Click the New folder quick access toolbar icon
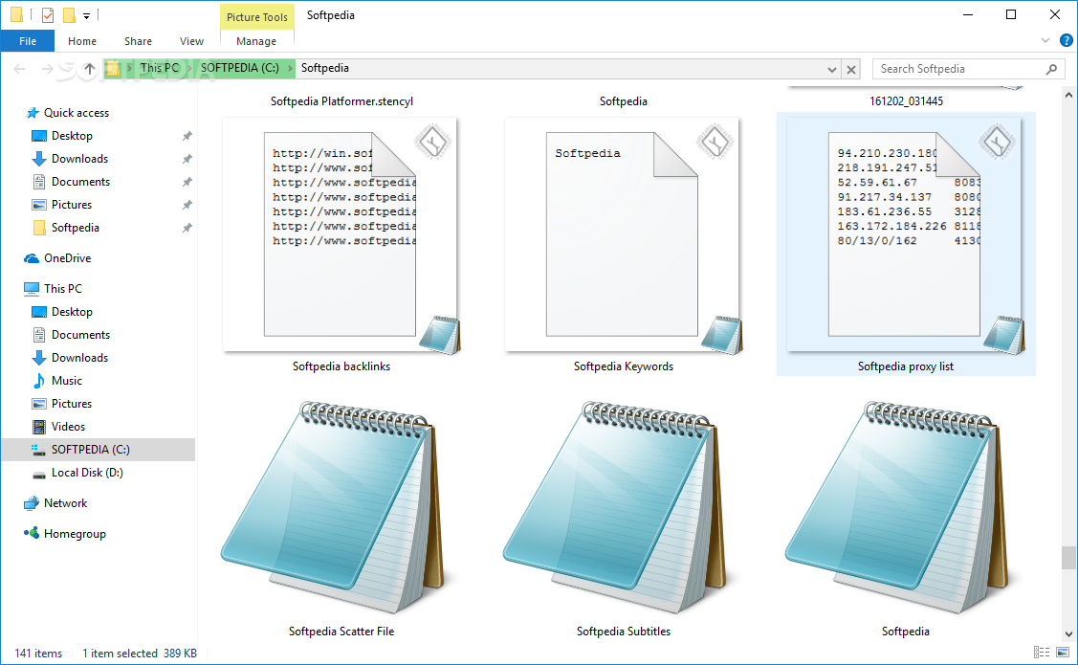Image resolution: width=1078 pixels, height=665 pixels. pos(69,14)
